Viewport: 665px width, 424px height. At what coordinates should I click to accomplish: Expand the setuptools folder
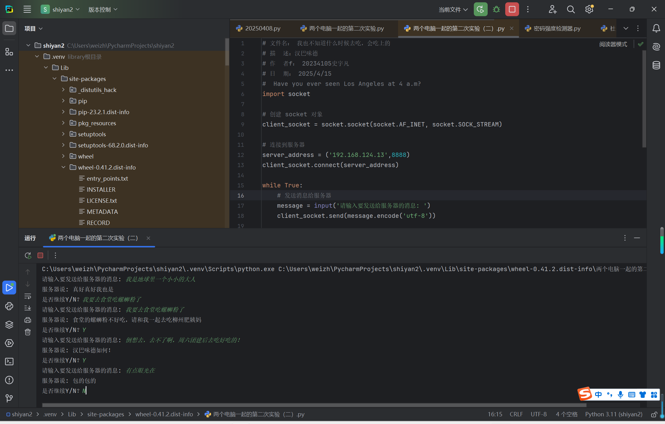click(x=63, y=134)
